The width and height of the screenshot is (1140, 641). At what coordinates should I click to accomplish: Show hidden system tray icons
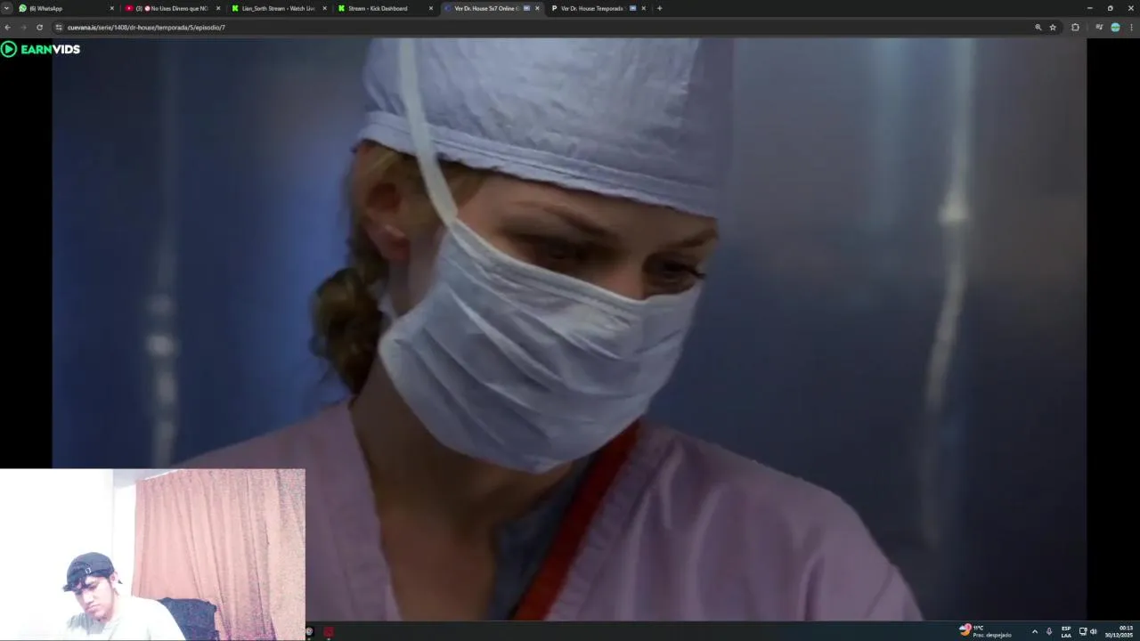(x=1034, y=631)
